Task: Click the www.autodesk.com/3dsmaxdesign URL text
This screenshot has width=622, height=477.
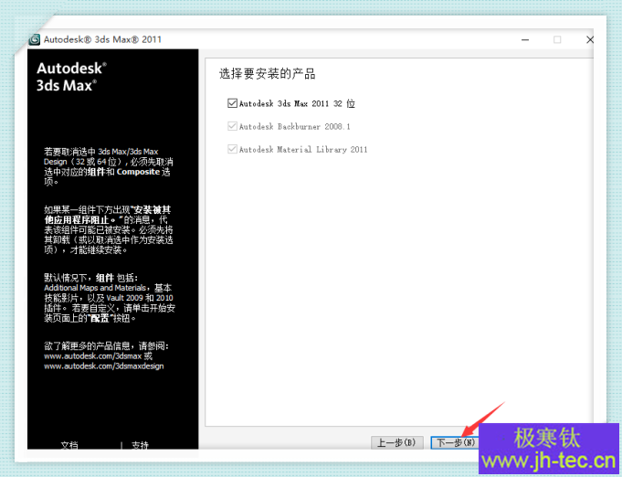Action: pyautogui.click(x=104, y=366)
